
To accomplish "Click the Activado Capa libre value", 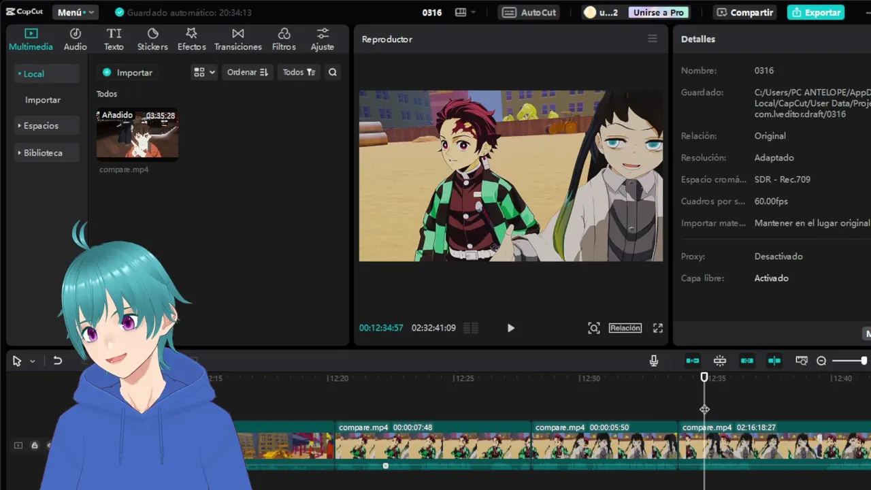I will pos(772,278).
